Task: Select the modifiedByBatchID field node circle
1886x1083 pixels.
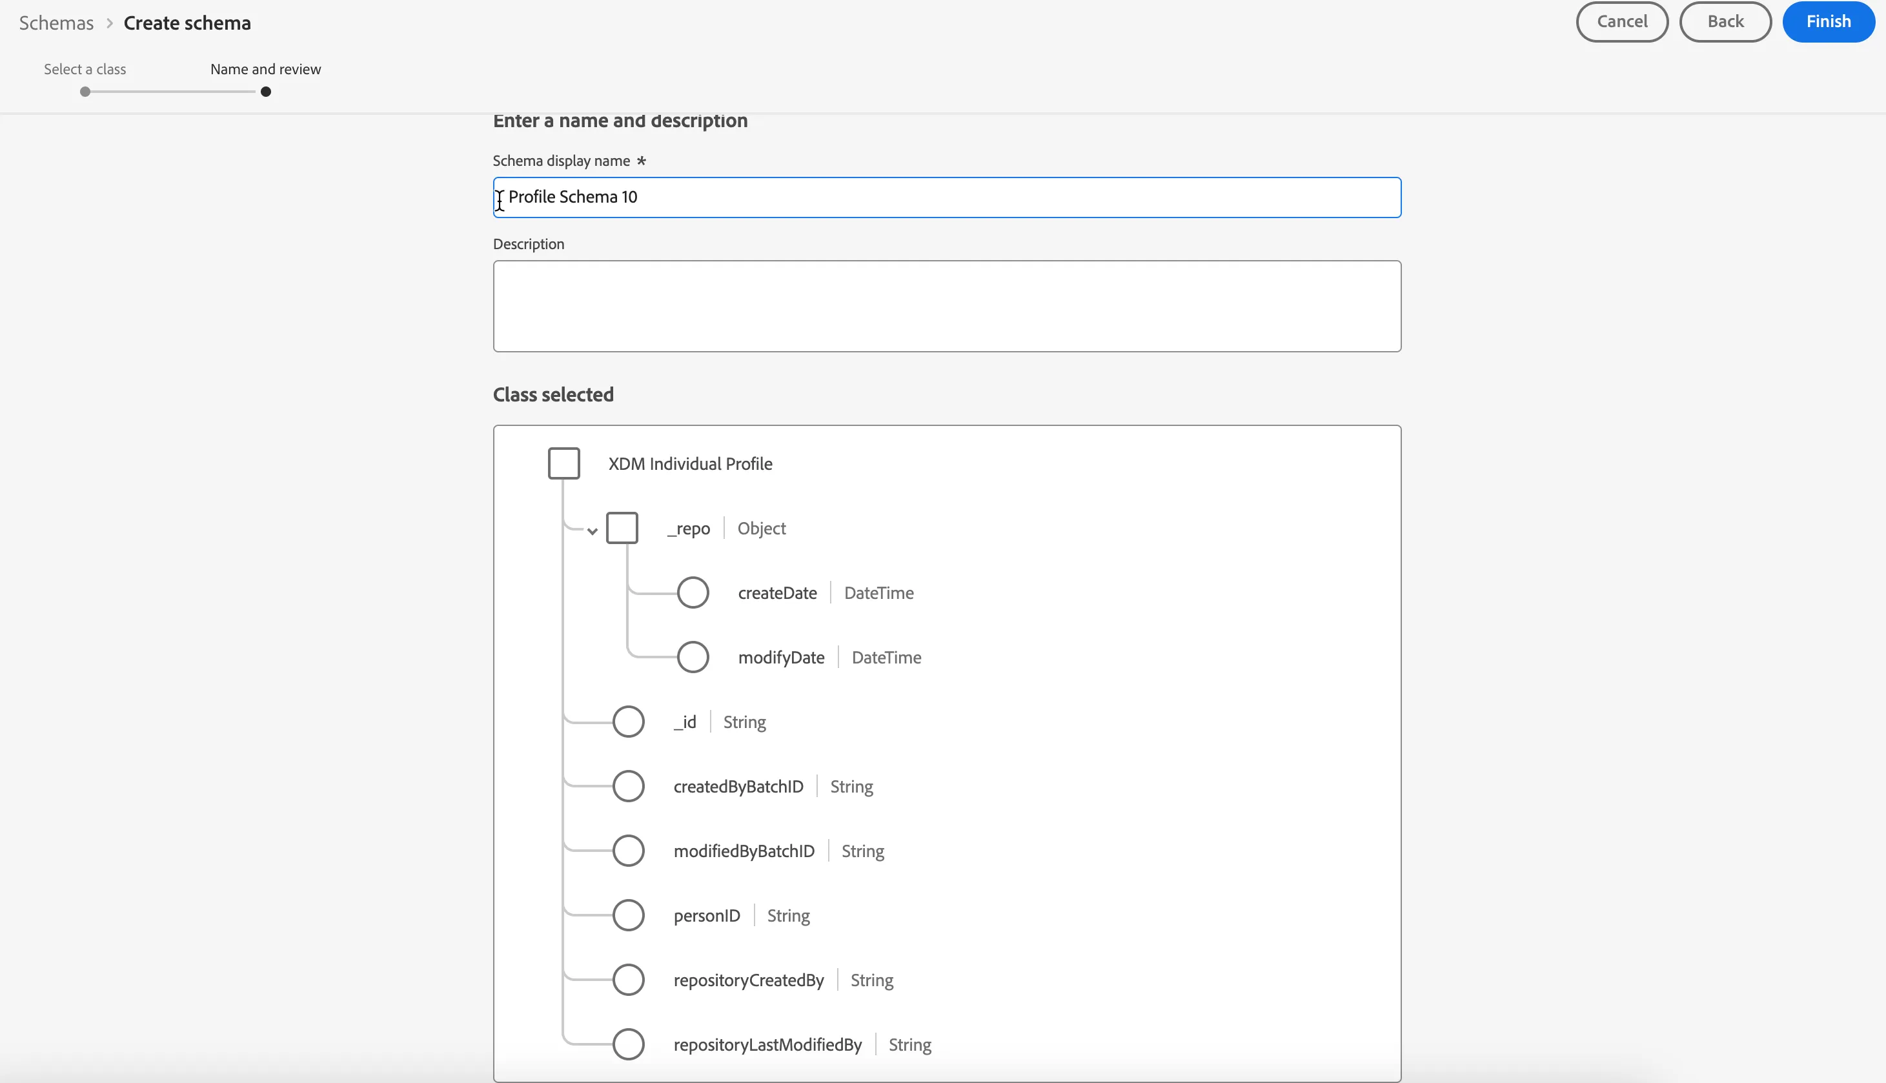Action: (629, 851)
